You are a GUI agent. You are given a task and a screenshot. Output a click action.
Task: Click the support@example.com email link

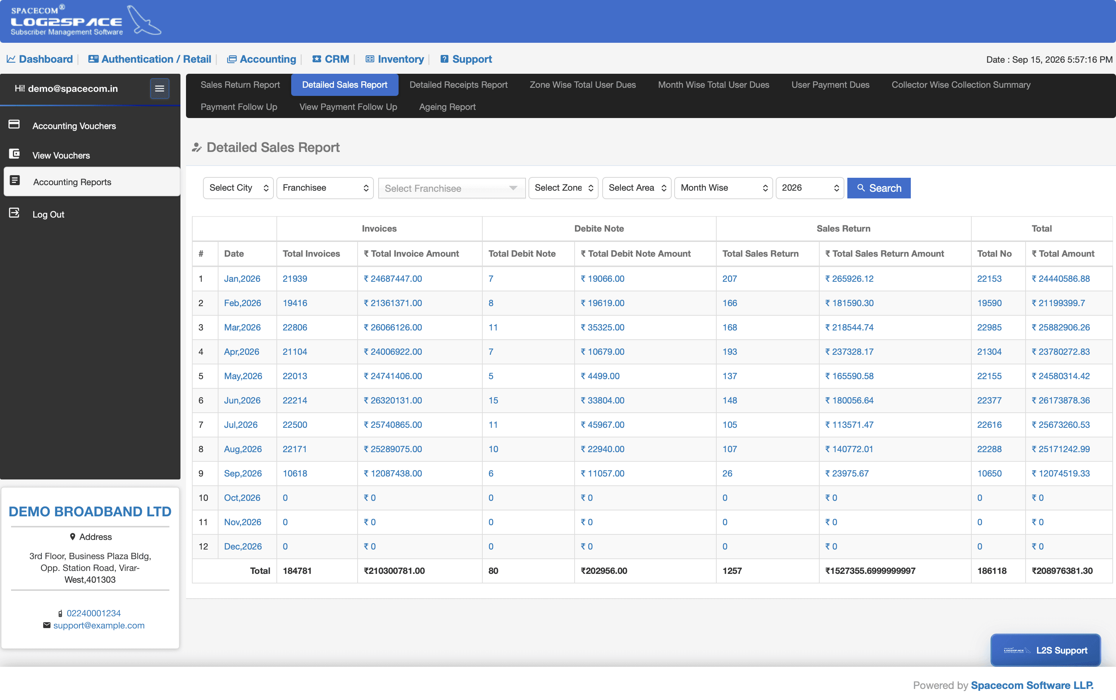pos(99,626)
